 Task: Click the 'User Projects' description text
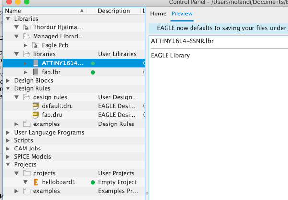point(116,173)
